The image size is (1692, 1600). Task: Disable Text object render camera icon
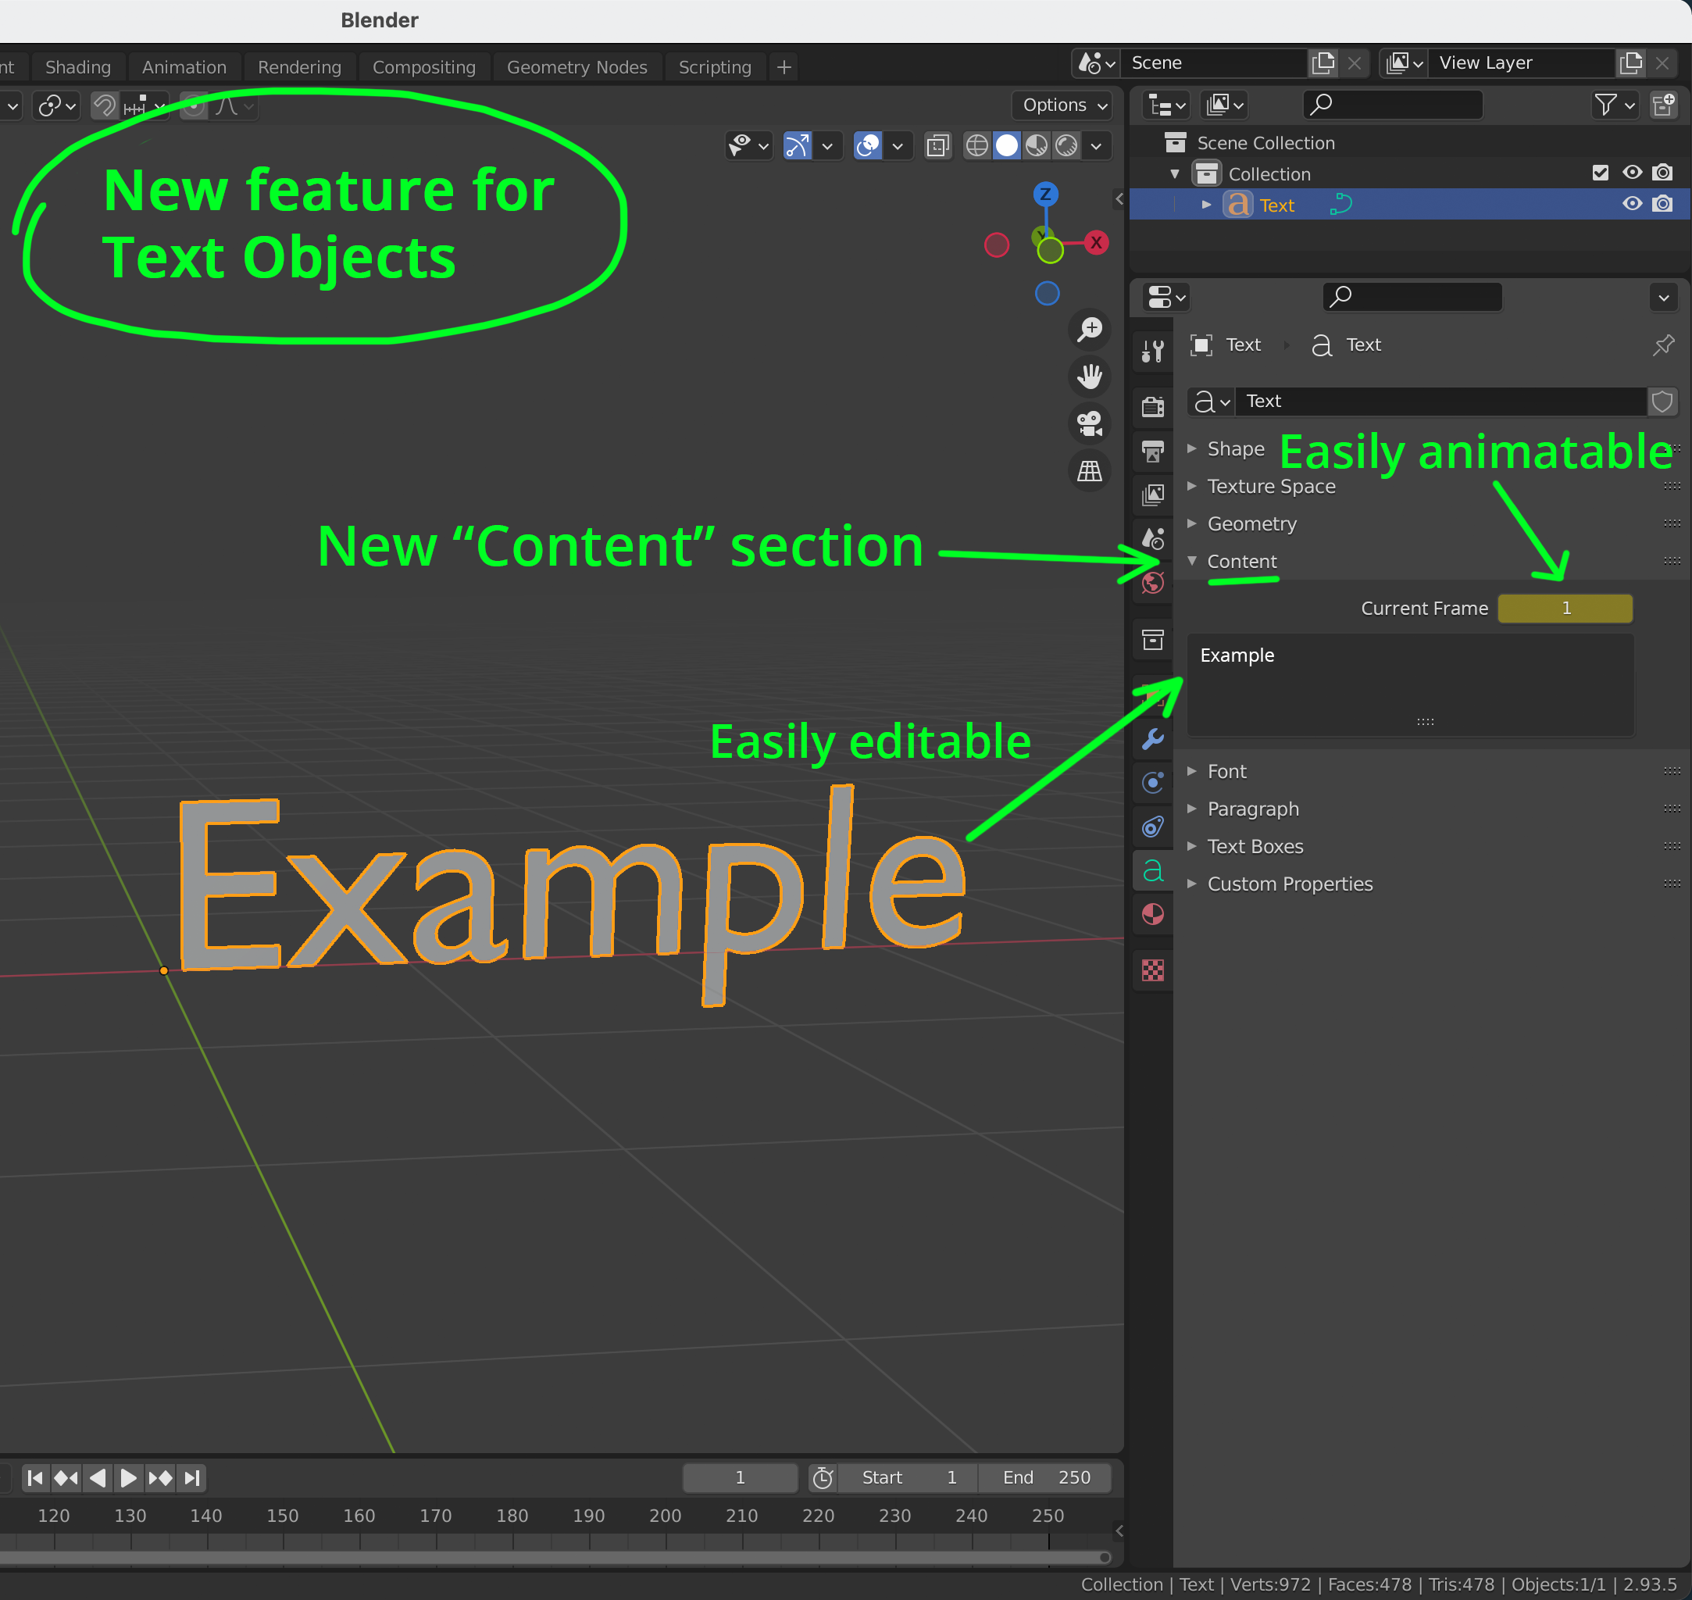pos(1662,204)
